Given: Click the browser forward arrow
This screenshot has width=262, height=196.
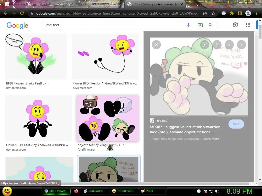Looking at the screenshot, I should click(x=14, y=13).
